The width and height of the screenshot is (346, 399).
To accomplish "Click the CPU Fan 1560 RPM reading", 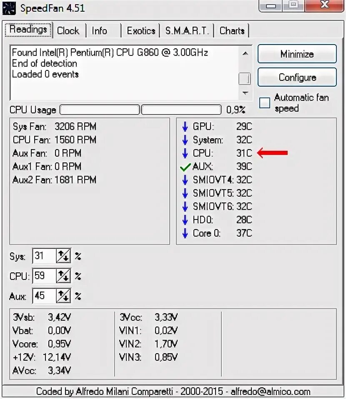I will pos(55,140).
